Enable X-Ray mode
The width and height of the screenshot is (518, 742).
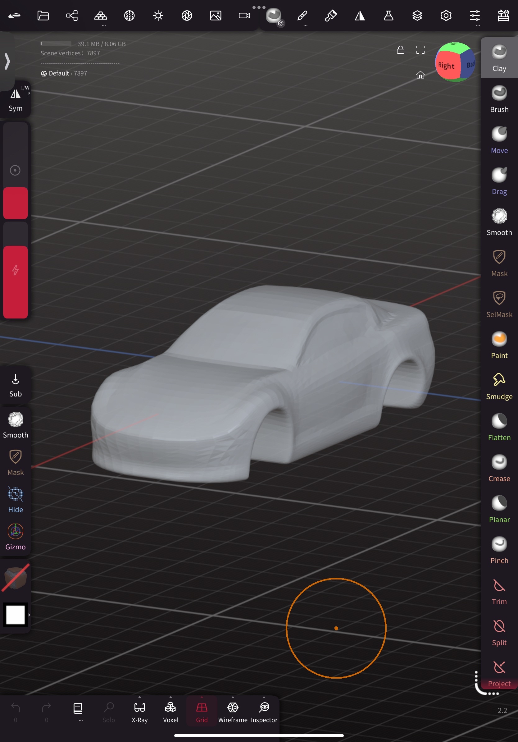tap(139, 711)
